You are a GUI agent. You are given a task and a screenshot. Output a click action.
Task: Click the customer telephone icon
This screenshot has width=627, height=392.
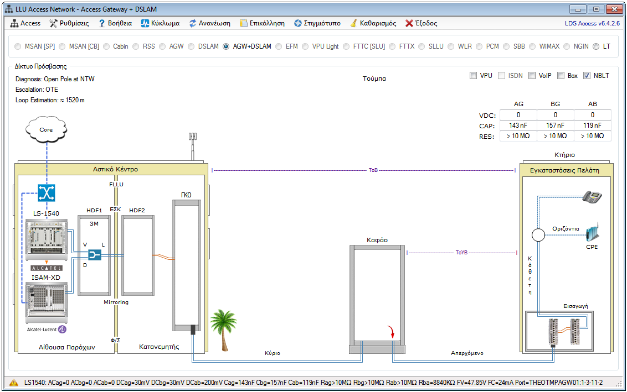[592, 197]
